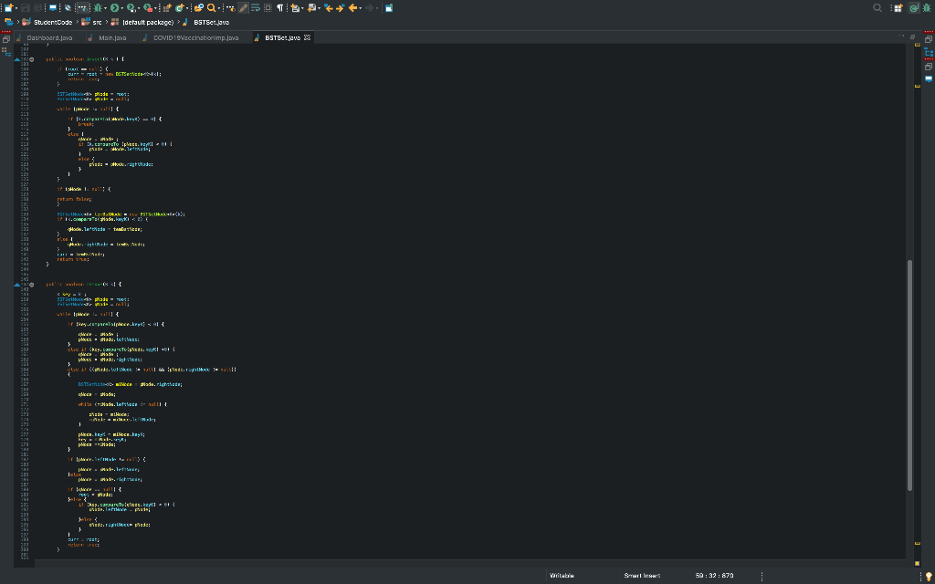Click the Quick Access search magnifier
Viewport: 935px width, 584px height.
coord(877,7)
